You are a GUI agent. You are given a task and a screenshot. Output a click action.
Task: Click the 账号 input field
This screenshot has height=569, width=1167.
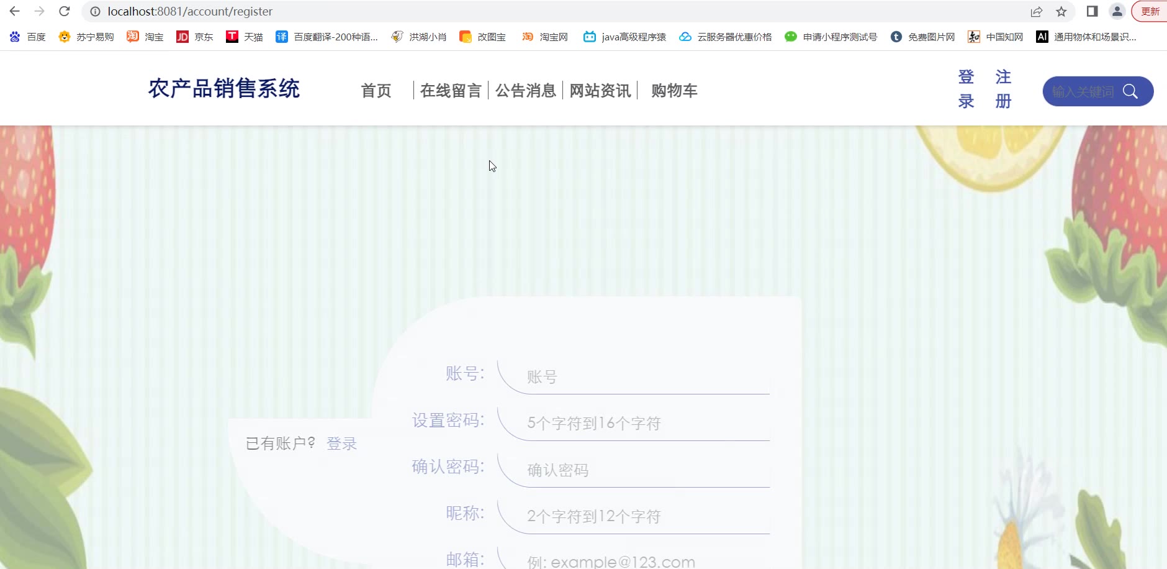[x=634, y=377]
